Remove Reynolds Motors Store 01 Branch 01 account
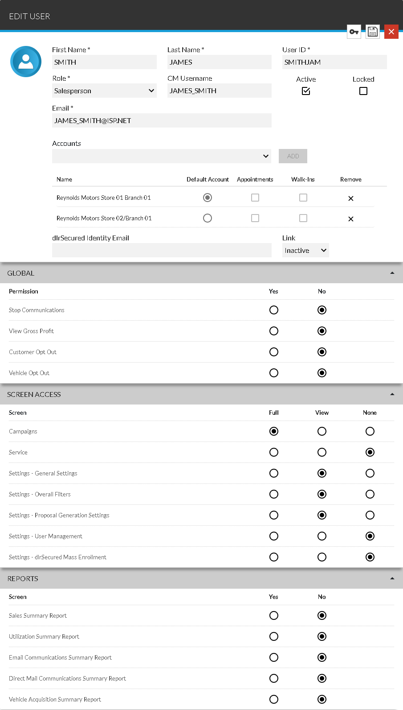This screenshot has width=403, height=710. pyautogui.click(x=351, y=198)
